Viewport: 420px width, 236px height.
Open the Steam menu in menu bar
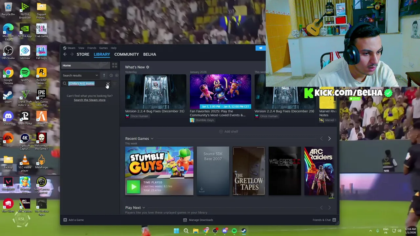pyautogui.click(x=71, y=48)
